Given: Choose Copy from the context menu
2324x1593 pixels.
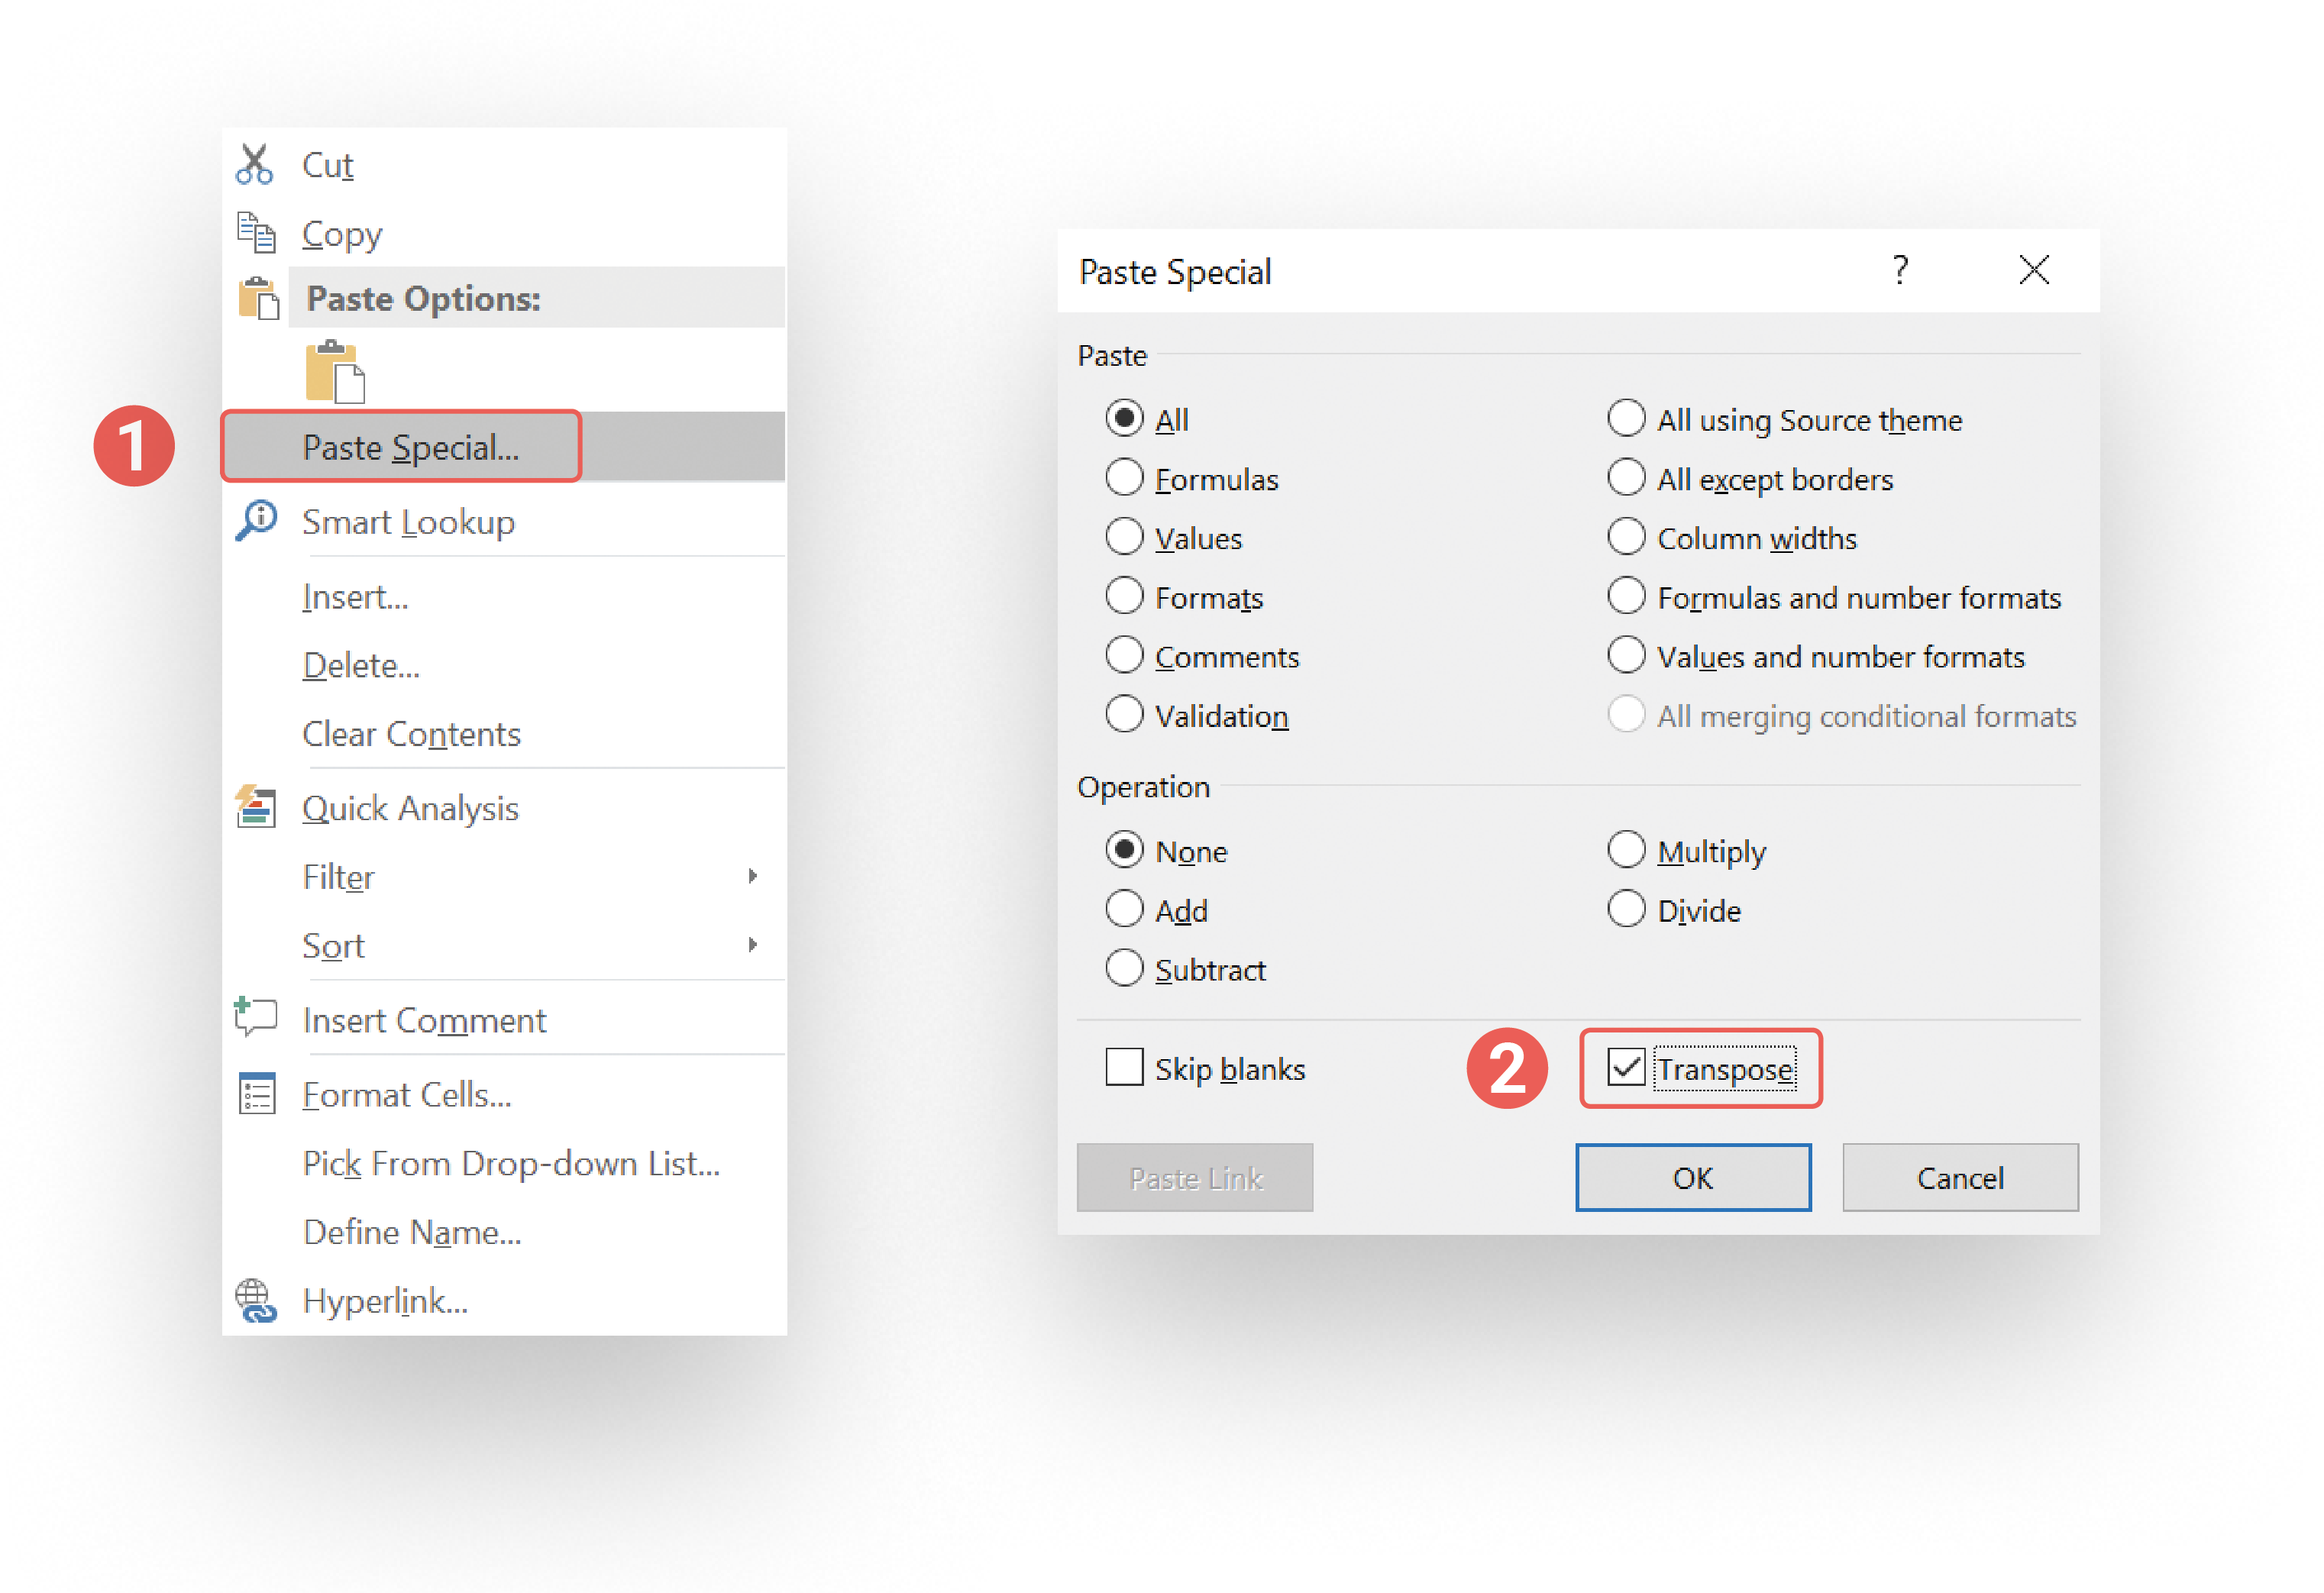Looking at the screenshot, I should point(504,233).
